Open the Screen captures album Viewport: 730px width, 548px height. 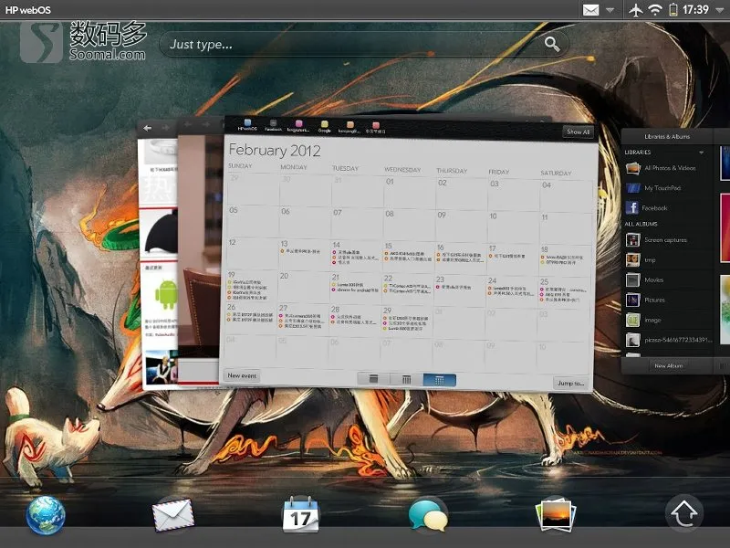667,240
